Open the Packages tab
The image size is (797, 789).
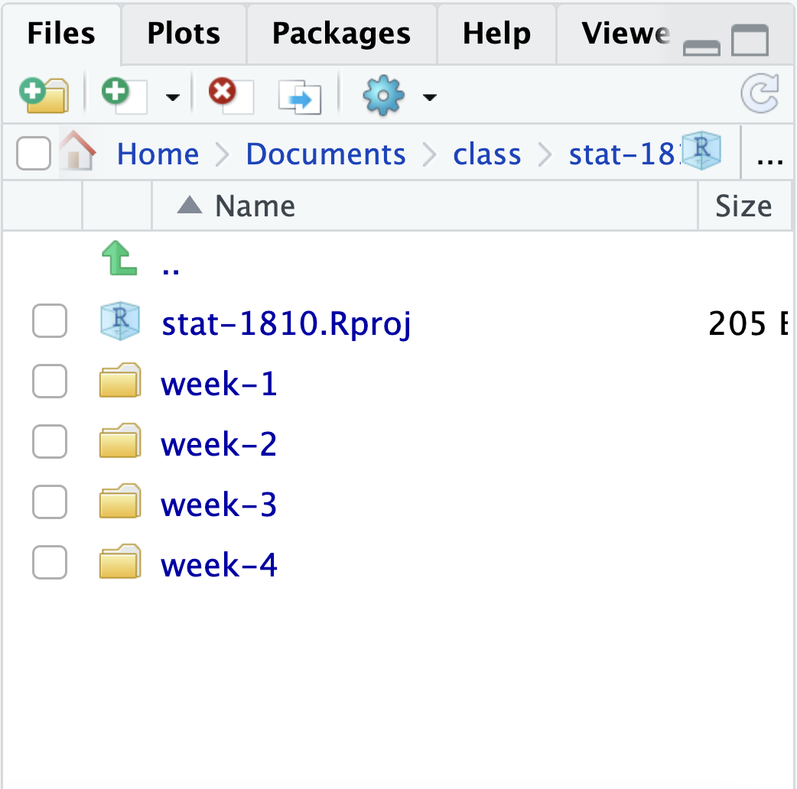point(342,34)
